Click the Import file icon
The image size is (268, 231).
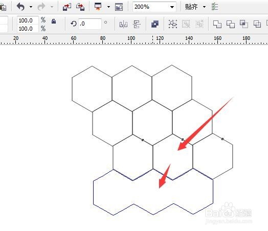tap(67, 7)
